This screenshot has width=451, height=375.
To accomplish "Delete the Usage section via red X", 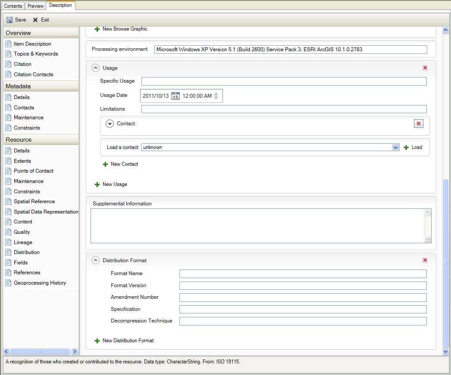I will [425, 68].
